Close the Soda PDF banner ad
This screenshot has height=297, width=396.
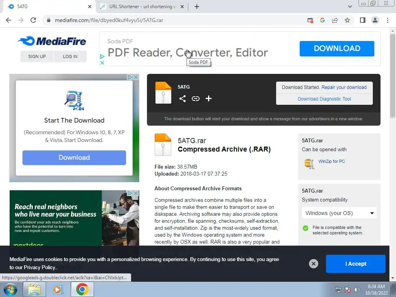click(x=102, y=63)
